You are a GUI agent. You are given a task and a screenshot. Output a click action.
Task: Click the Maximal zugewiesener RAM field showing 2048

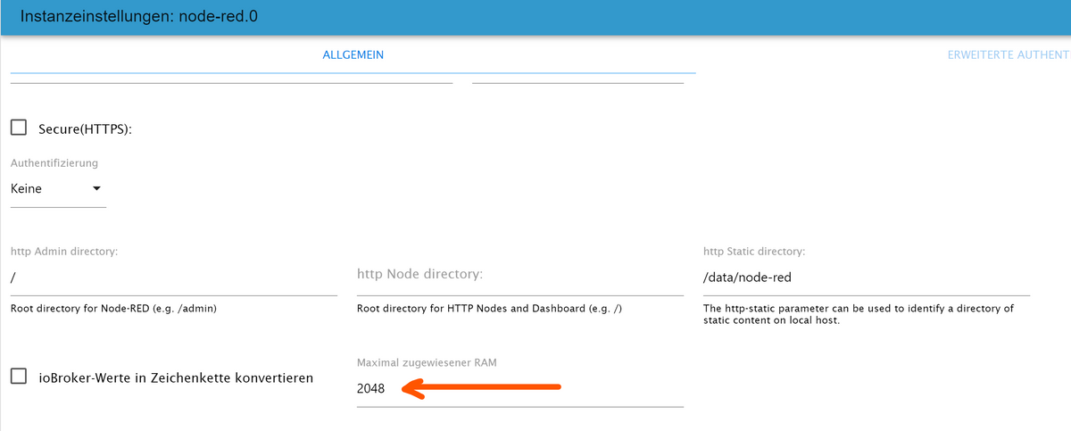click(520, 389)
